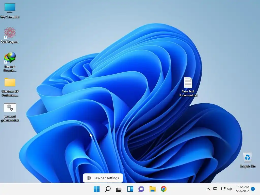Viewport: 260px width, 195px height.
Task: Open Task View on the taskbar
Action: (x=119, y=189)
